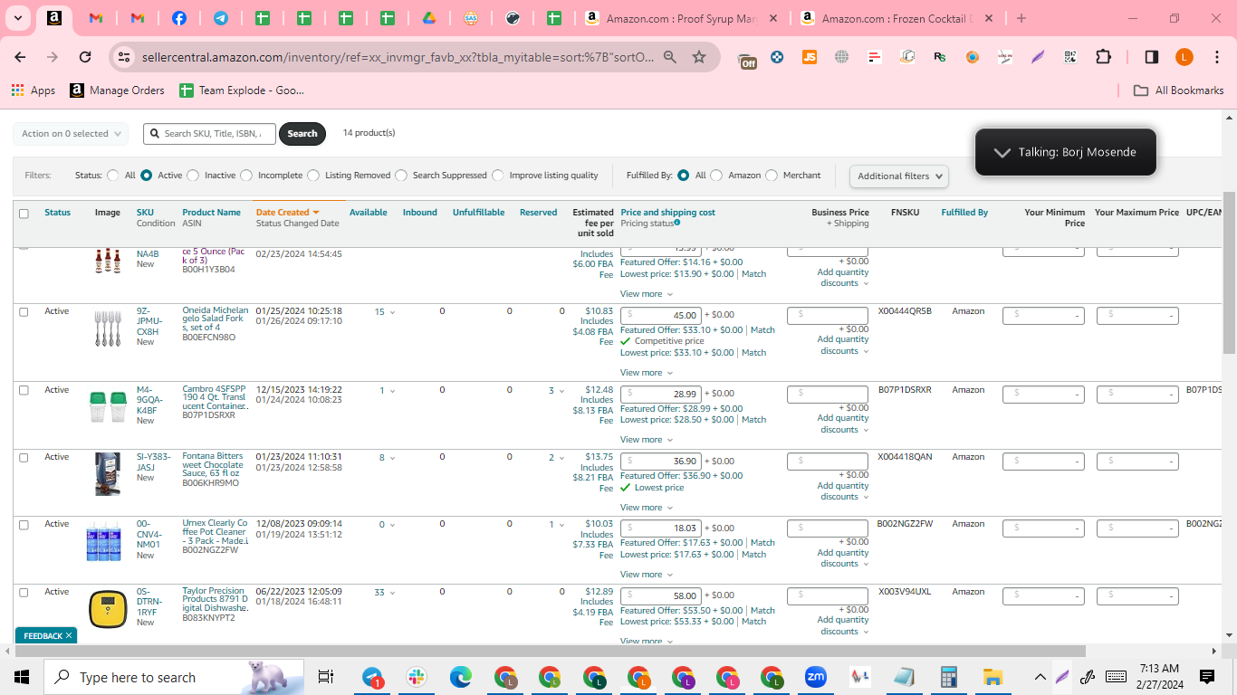Select the Status All radio button
The height and width of the screenshot is (695, 1237).
point(113,176)
